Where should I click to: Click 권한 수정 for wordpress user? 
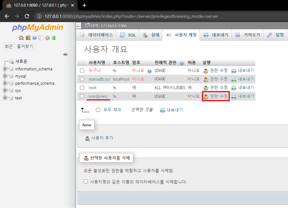tap(216, 96)
